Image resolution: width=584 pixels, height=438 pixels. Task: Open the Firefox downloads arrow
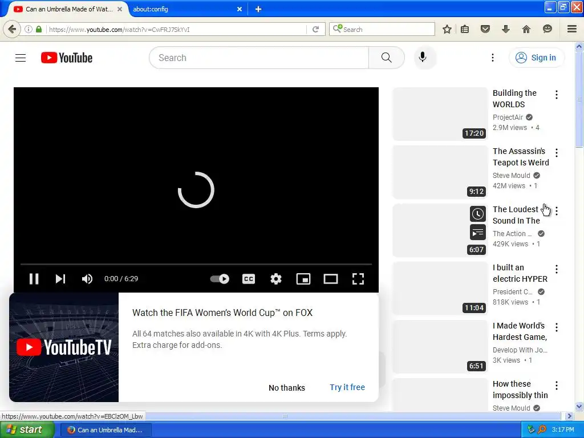[x=505, y=29]
